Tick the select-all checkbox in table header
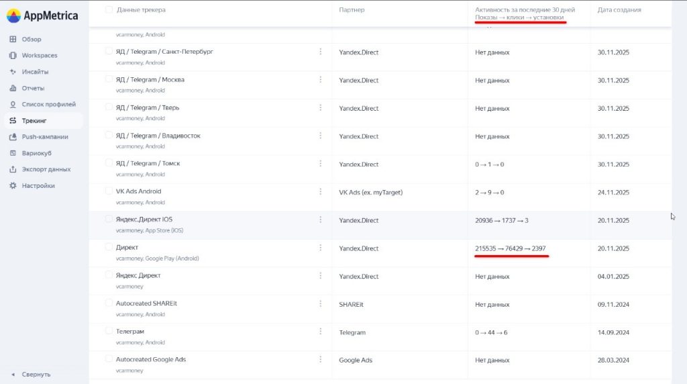This screenshot has width=687, height=384. pyautogui.click(x=109, y=9)
